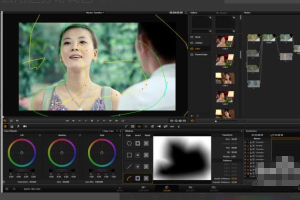Toggle invert for the linear window
This screenshot has height=200, width=300.
tap(137, 155)
